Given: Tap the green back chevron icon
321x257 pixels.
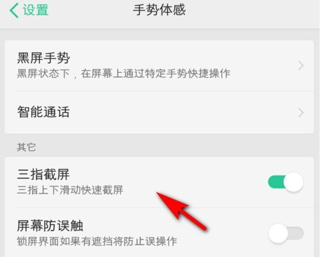Looking at the screenshot, I should [14, 10].
